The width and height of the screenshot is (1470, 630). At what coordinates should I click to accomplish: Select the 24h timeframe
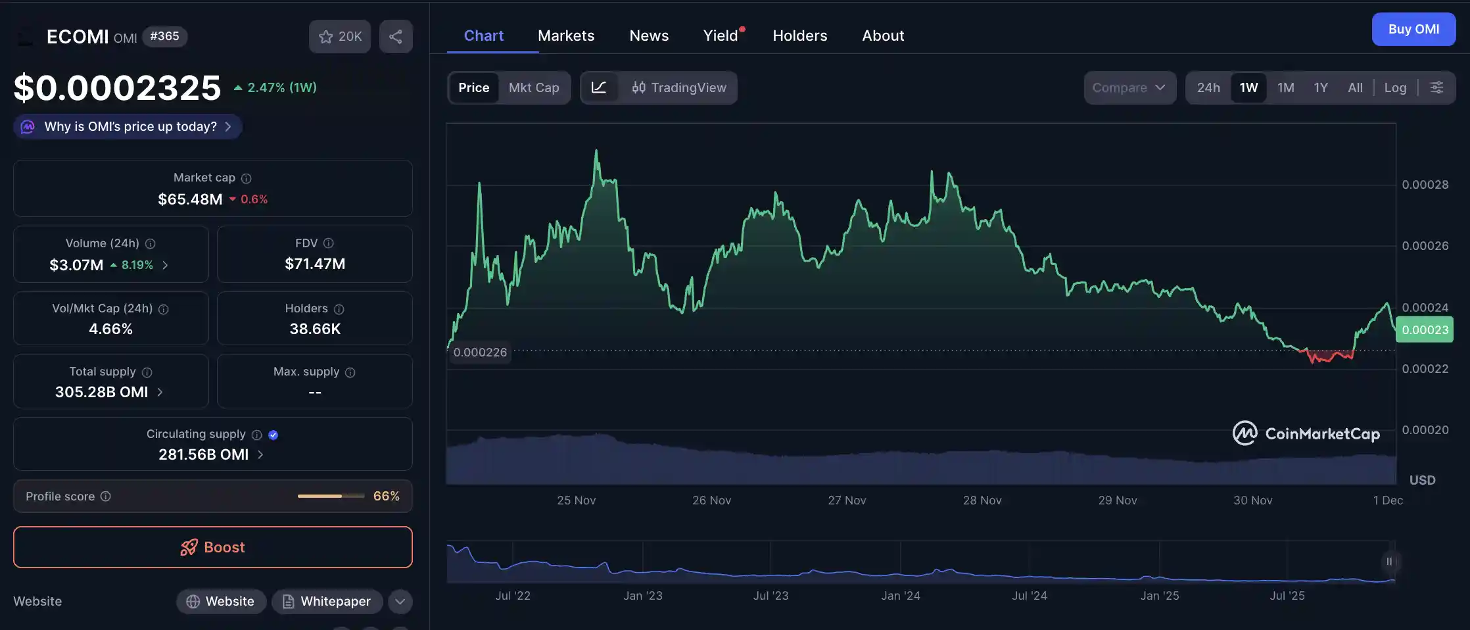(1208, 87)
